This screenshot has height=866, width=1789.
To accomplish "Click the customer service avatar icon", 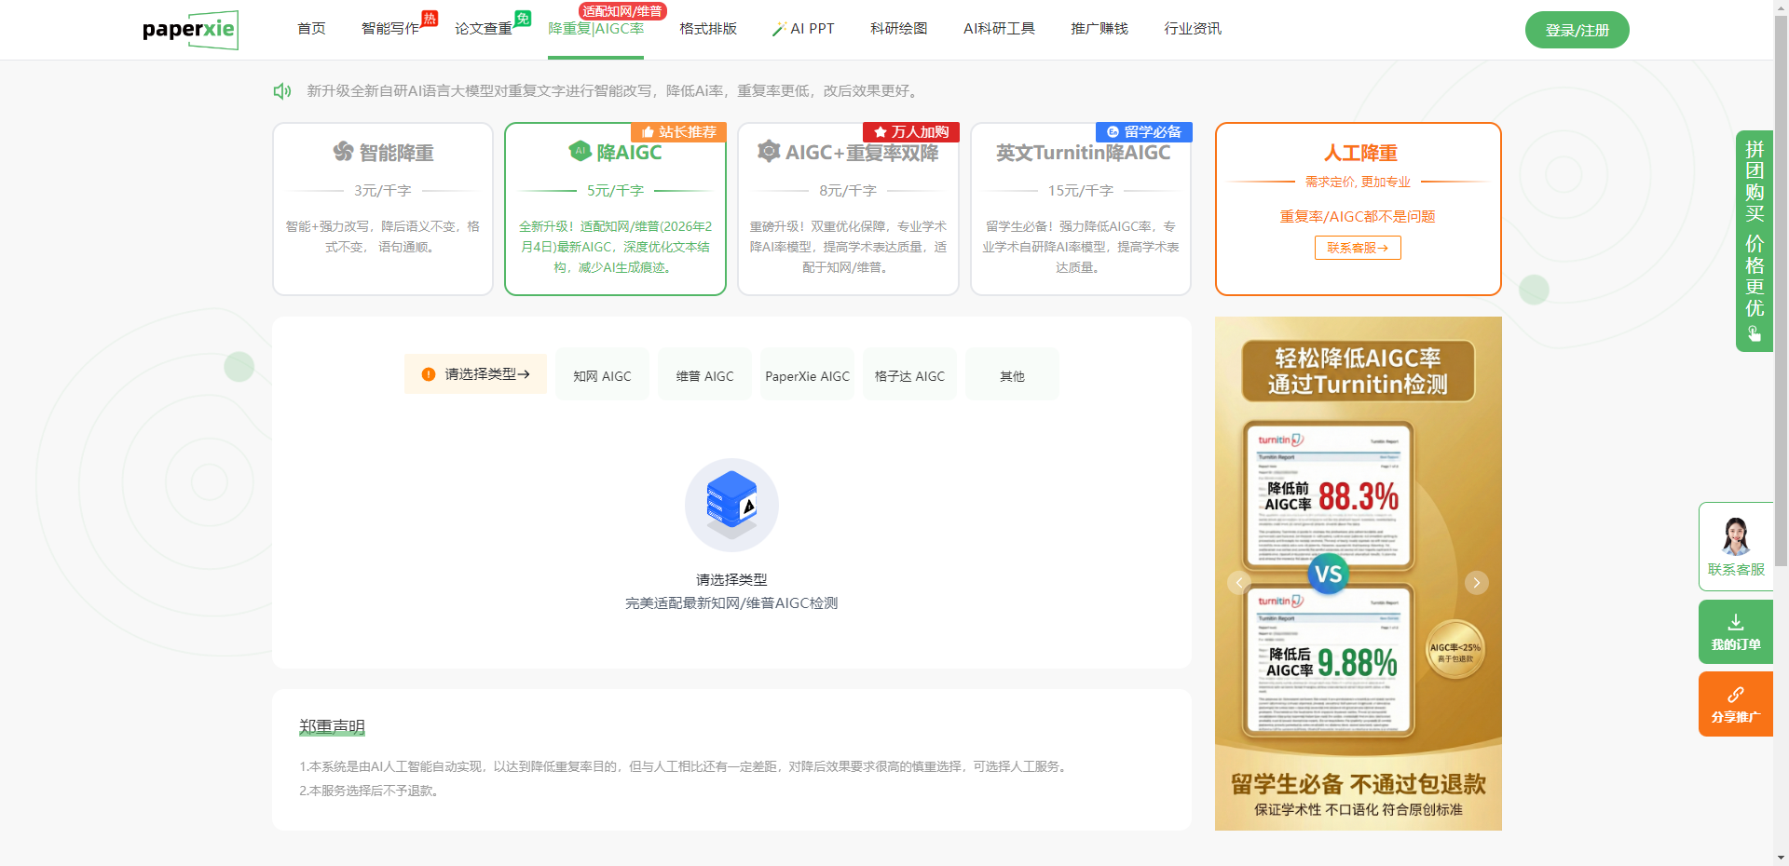I will point(1735,536).
